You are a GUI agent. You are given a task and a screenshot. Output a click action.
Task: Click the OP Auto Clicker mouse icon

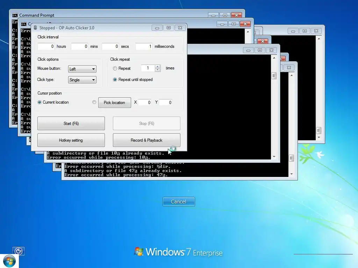click(35, 28)
